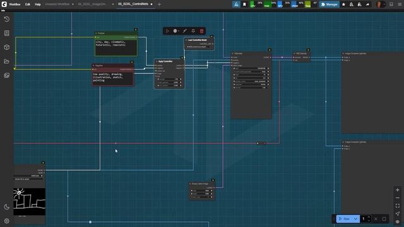Click the bypass node icon in selection toolbar
404x227 pixels.
[185, 31]
